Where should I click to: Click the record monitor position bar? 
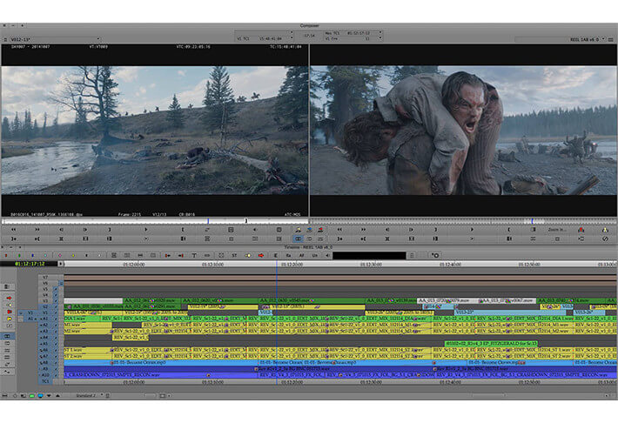tap(463, 221)
